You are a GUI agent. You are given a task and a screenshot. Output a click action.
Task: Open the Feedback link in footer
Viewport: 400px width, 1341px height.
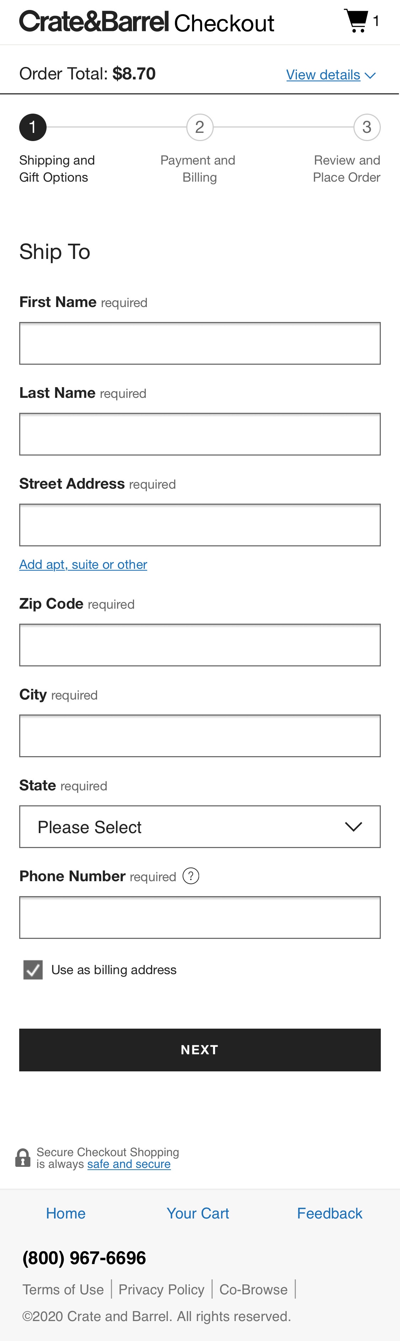[330, 1213]
